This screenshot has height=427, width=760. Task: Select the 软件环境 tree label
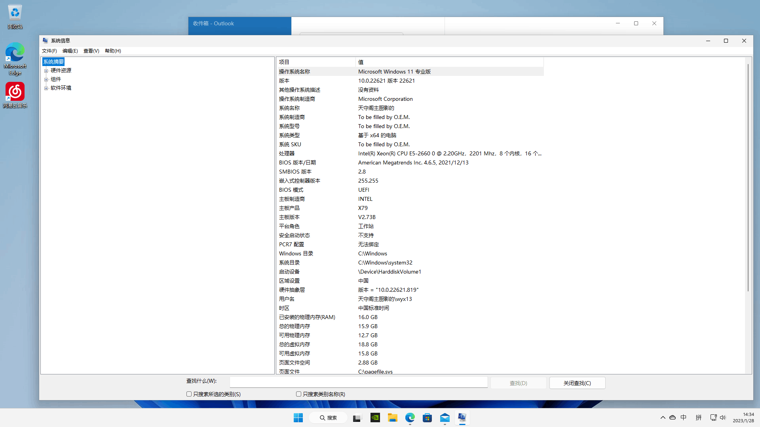click(61, 88)
